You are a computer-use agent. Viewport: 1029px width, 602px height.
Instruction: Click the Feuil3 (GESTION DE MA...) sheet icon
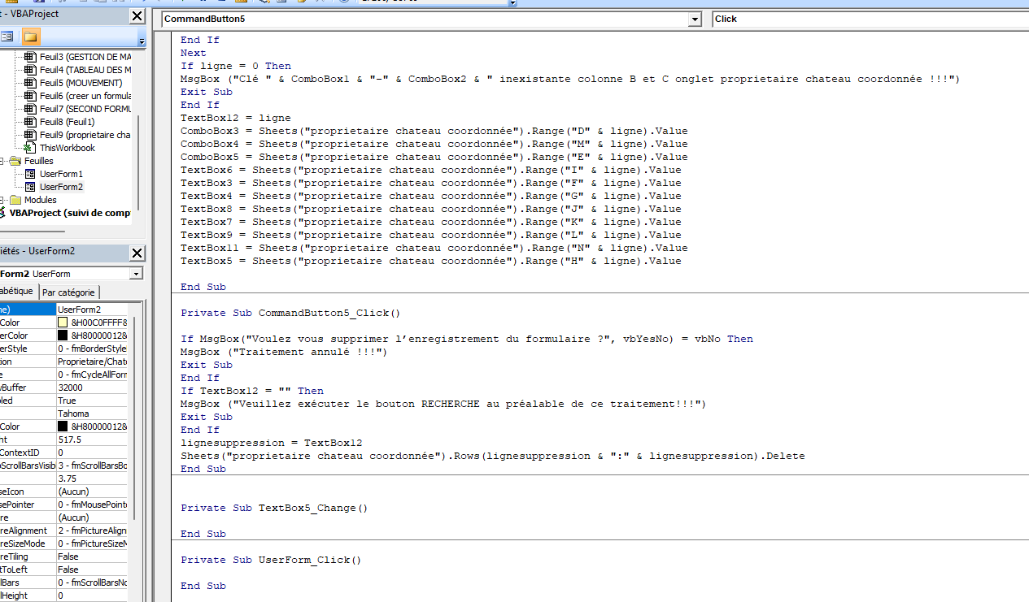point(30,57)
